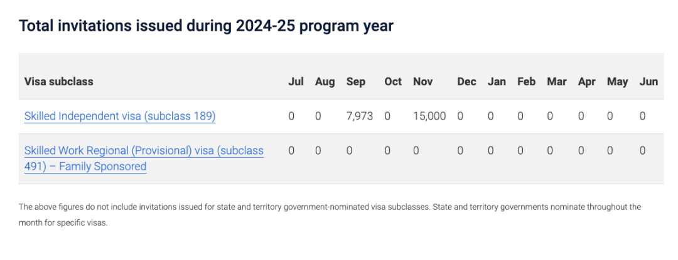Select the Dec column header

(466, 82)
